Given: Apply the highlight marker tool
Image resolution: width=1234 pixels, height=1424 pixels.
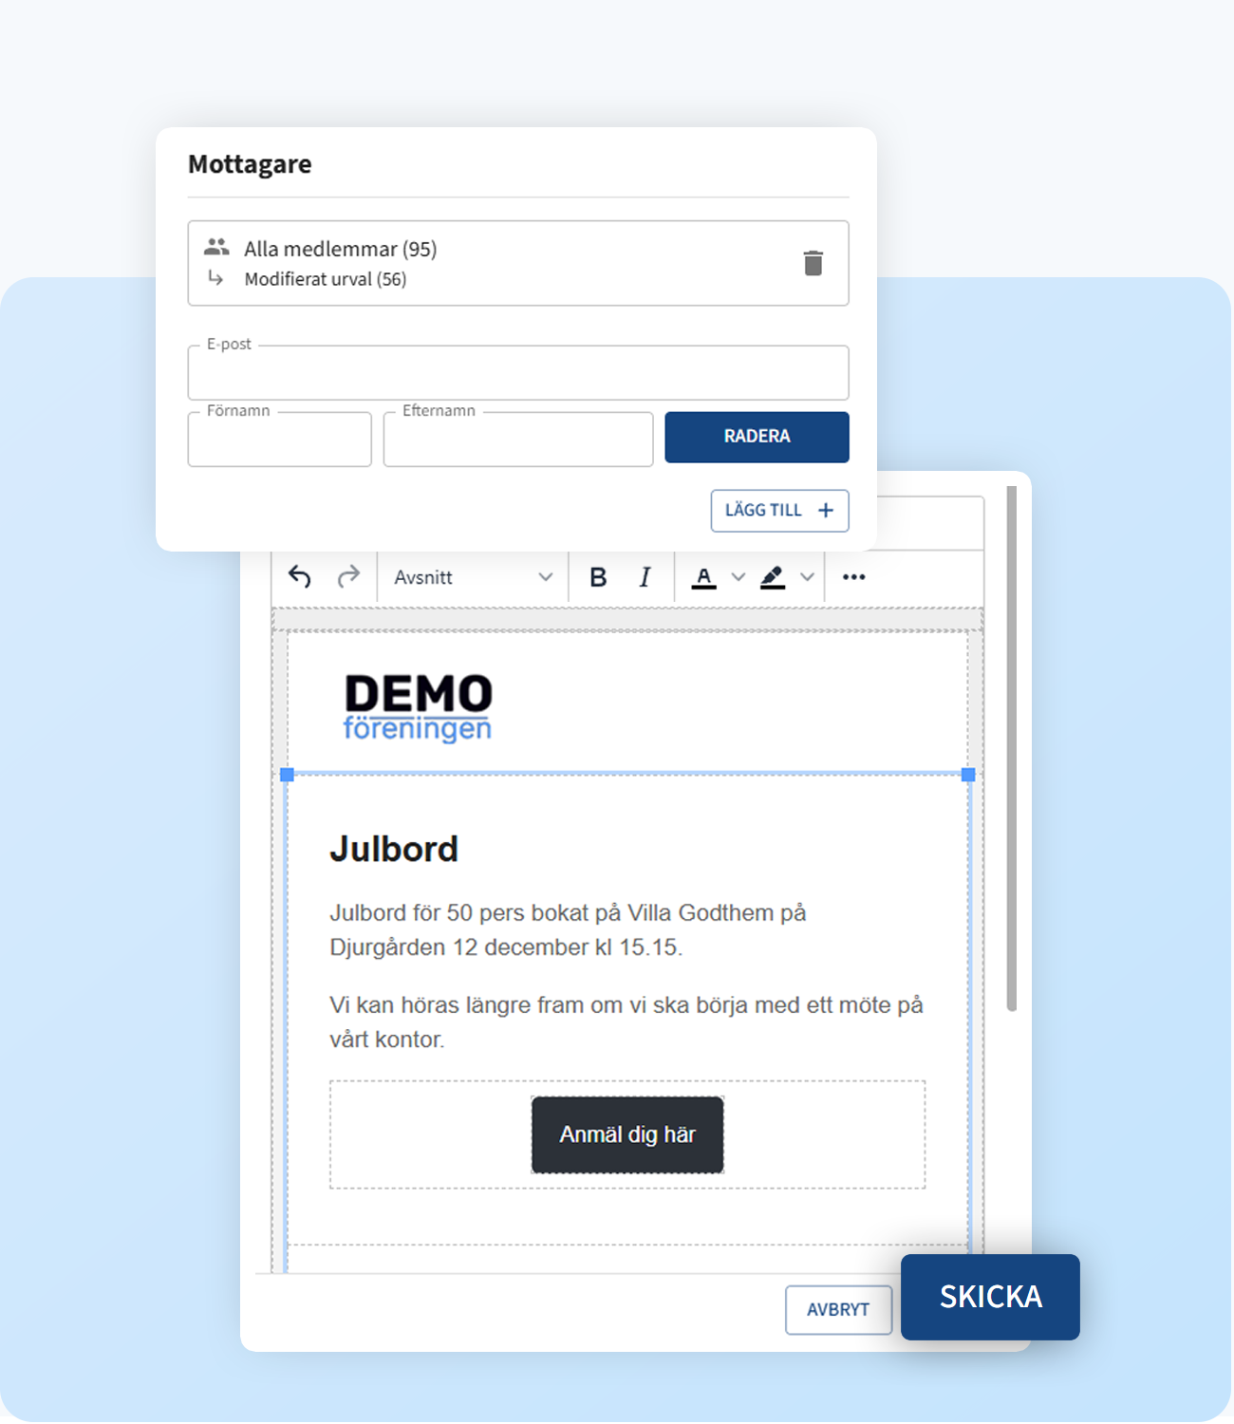Looking at the screenshot, I should [773, 577].
